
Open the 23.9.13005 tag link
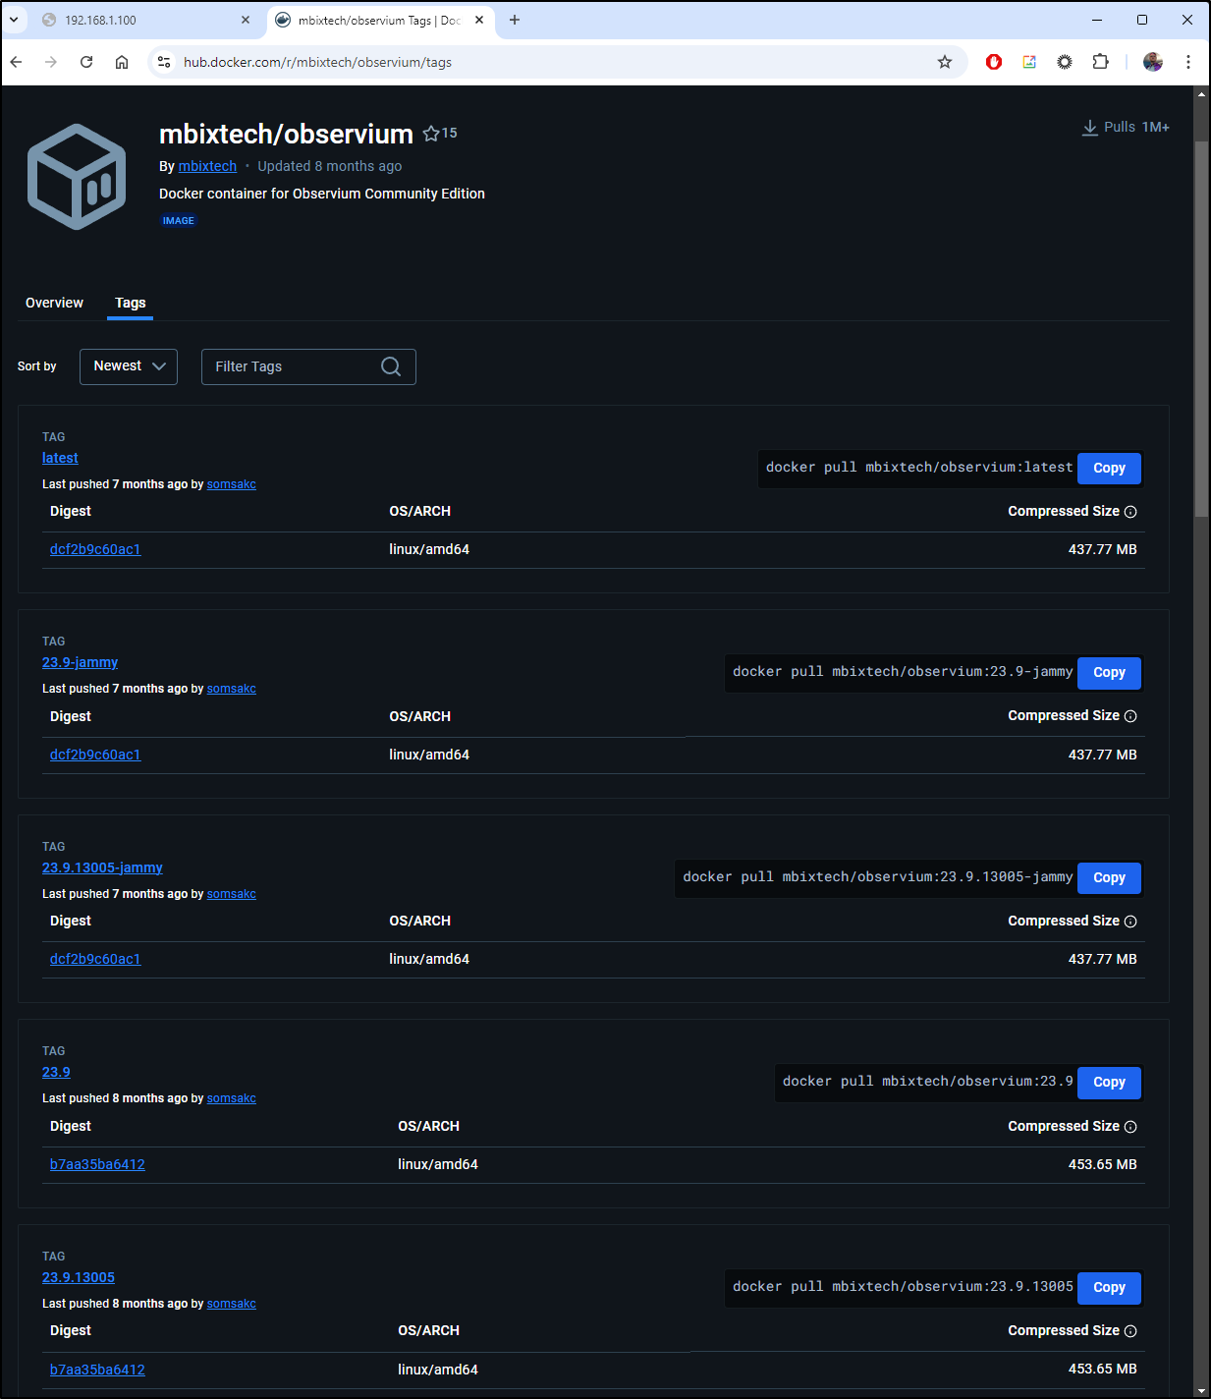tap(79, 1277)
